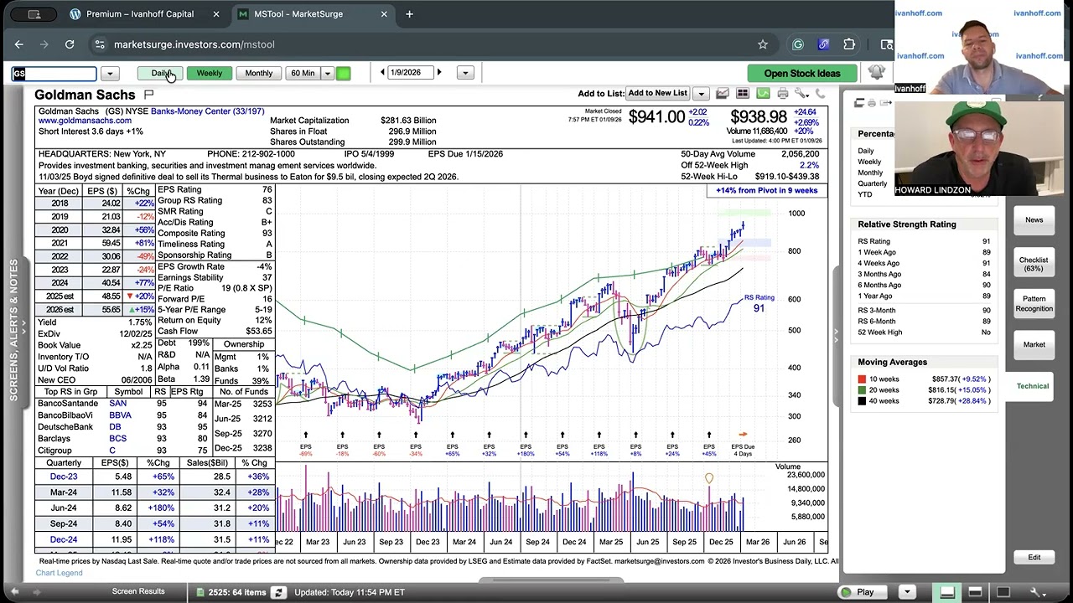Click the green chart overlay icon
Image resolution: width=1073 pixels, height=603 pixels.
[x=763, y=94]
